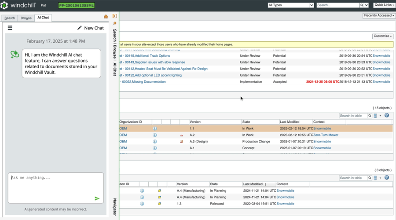The width and height of the screenshot is (396, 220).
Task: Open the AI chat hamburger menu
Action: 10,28
